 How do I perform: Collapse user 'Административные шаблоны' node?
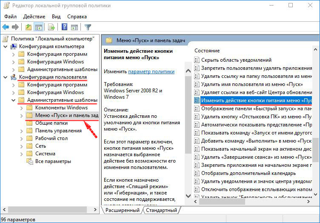coord(14,100)
